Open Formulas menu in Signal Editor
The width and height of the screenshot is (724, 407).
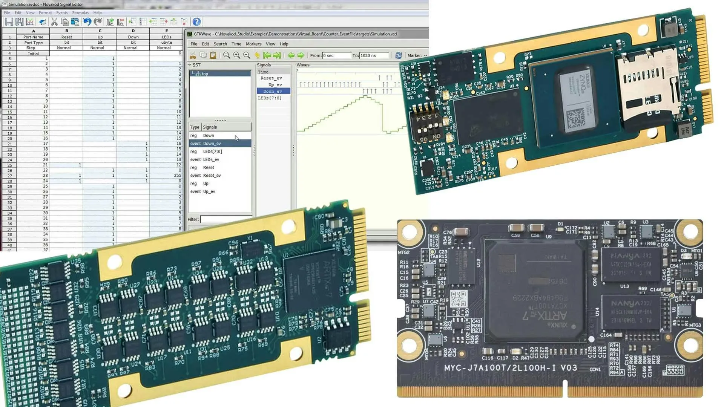80,12
